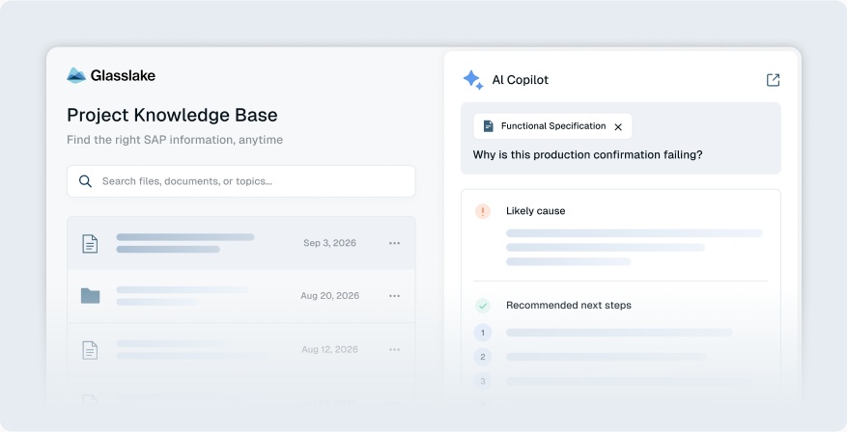This screenshot has width=847, height=432.
Task: Click the Recommended next steps heading
Action: (x=568, y=306)
